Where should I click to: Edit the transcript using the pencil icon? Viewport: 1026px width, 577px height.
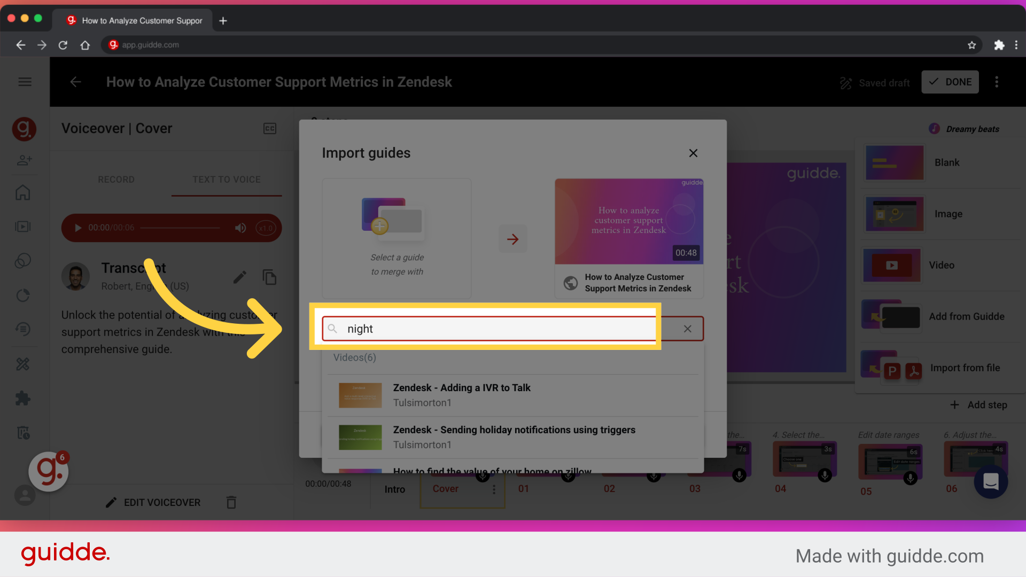tap(240, 277)
